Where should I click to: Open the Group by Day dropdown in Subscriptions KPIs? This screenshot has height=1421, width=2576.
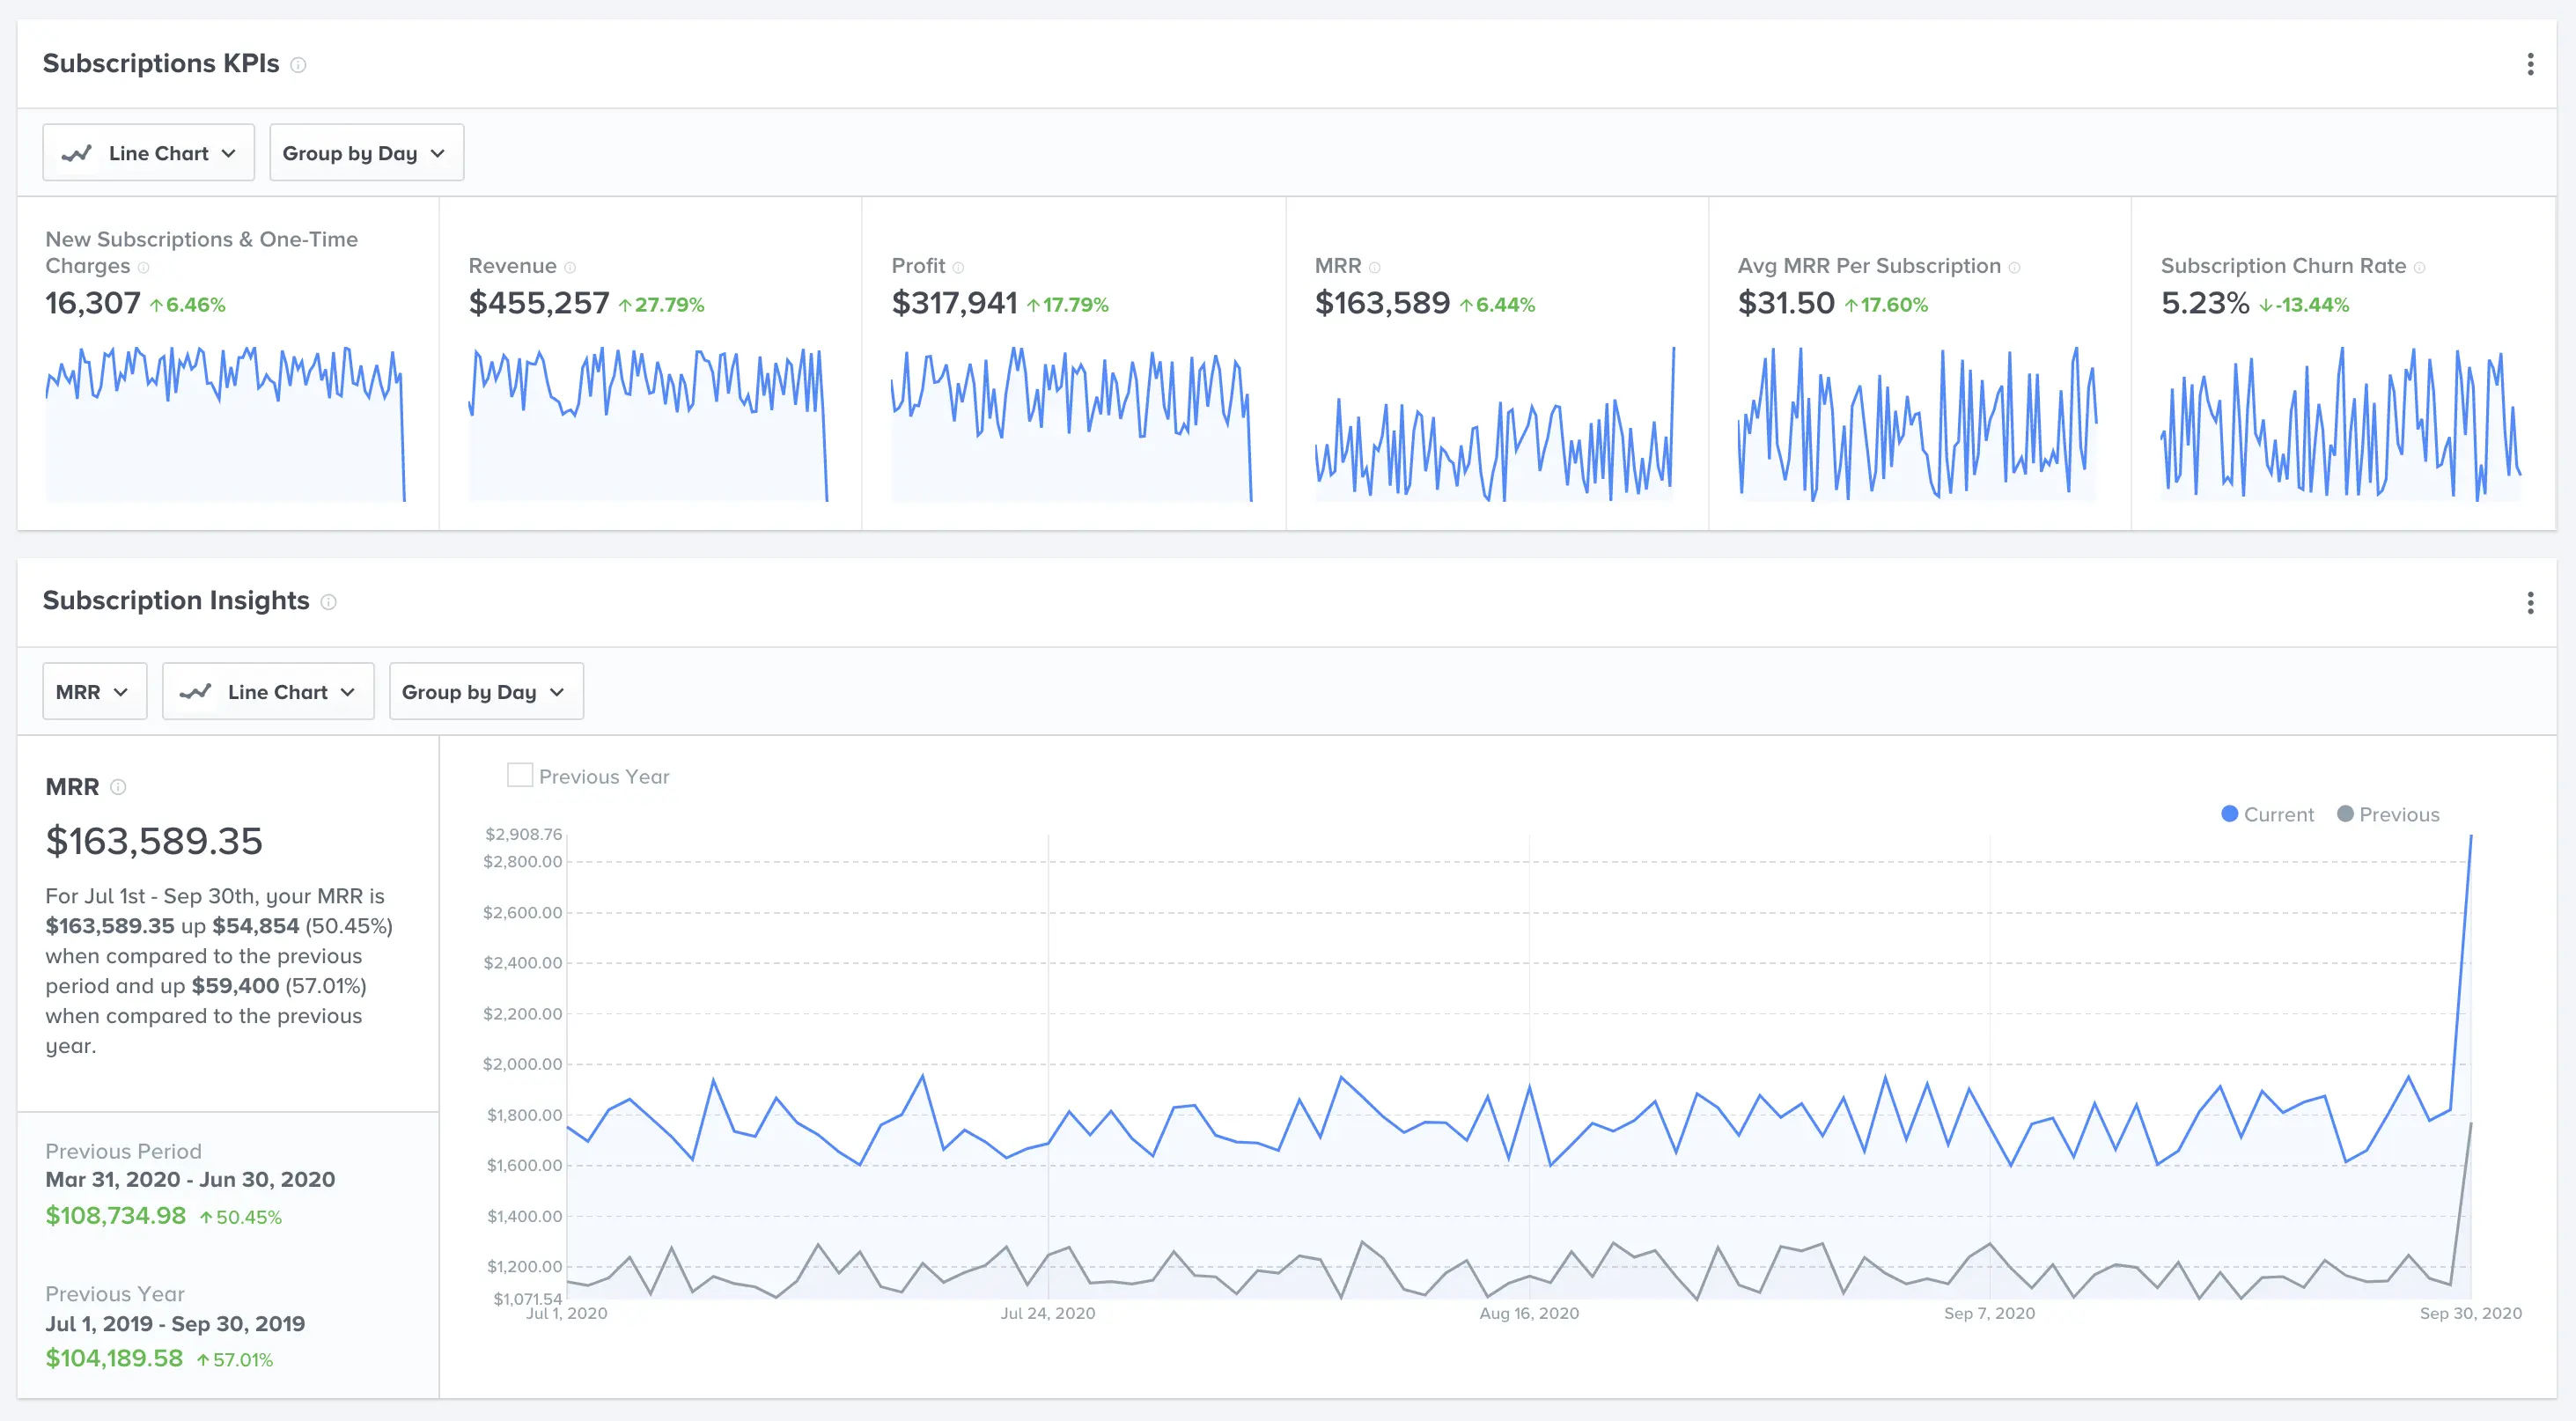366,152
